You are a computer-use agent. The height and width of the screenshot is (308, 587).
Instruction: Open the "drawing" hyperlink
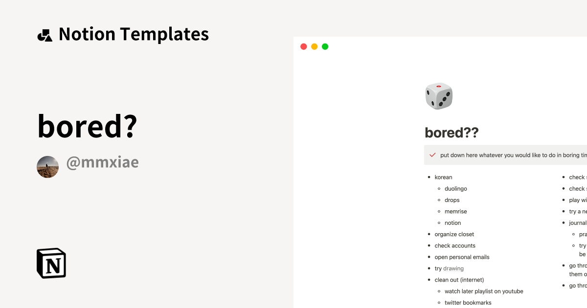click(453, 268)
